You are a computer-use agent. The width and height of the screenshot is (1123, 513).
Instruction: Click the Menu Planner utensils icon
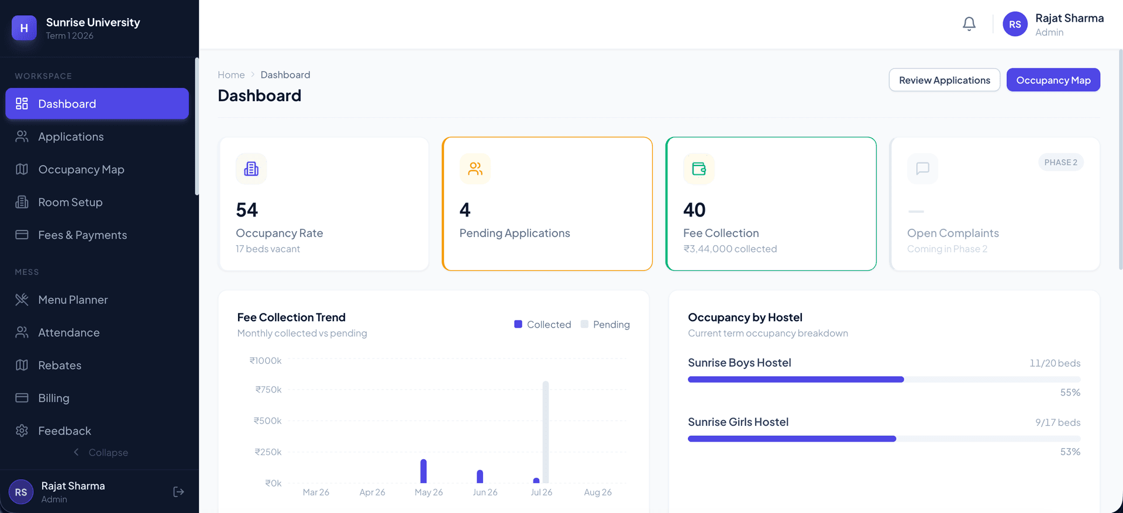click(22, 300)
